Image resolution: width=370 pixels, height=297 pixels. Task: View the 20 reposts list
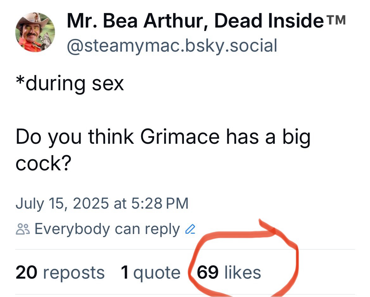click(60, 273)
